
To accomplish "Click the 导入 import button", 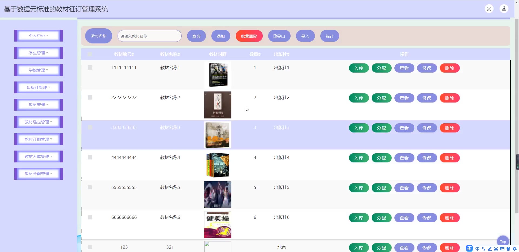I will (x=305, y=36).
